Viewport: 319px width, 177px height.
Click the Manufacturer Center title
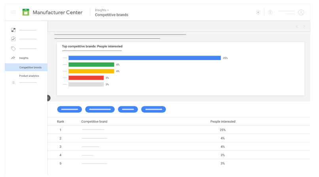(x=58, y=12)
